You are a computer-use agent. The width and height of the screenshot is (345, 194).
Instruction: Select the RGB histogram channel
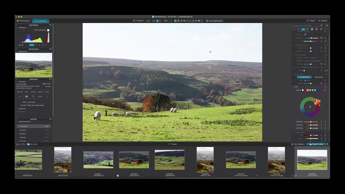tap(32, 45)
